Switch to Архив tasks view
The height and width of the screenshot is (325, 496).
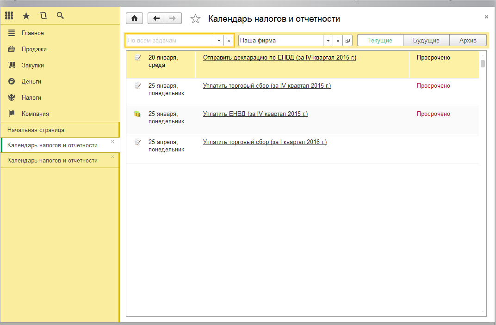pos(468,41)
